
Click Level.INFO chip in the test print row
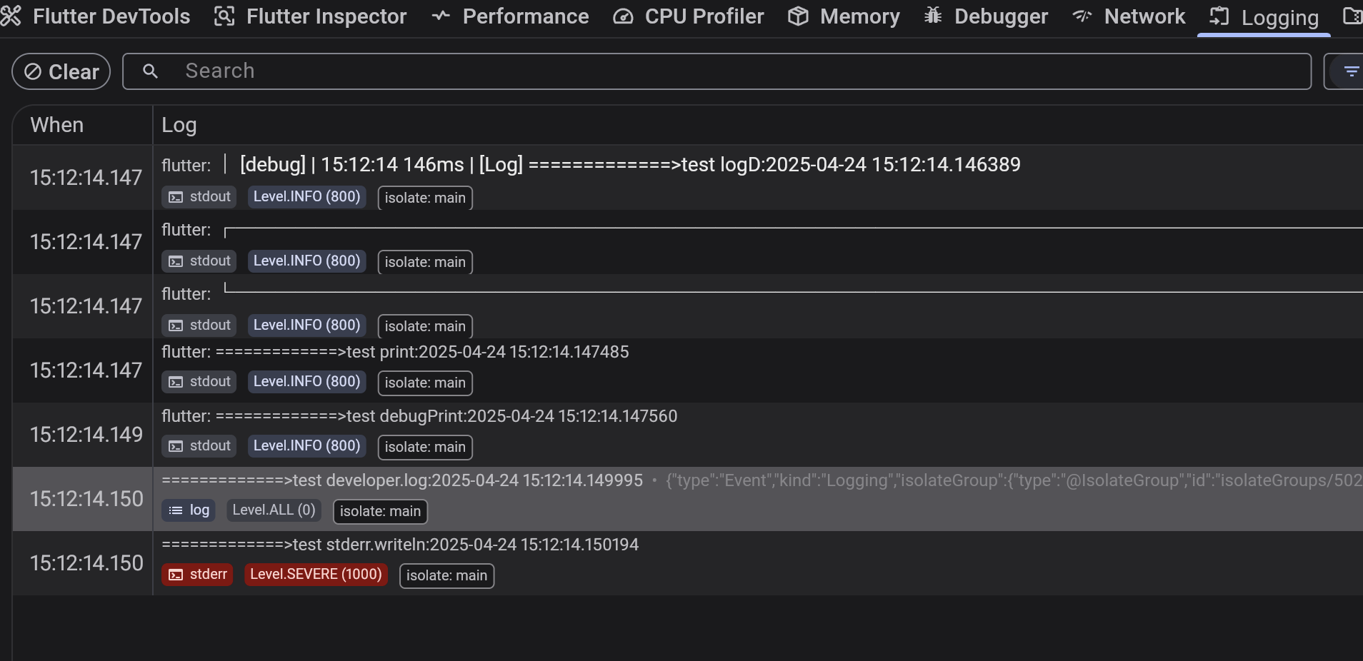tap(306, 382)
